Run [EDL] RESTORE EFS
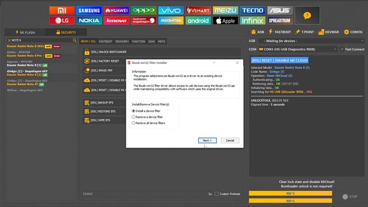This screenshot has width=368, height=207. coord(105,112)
